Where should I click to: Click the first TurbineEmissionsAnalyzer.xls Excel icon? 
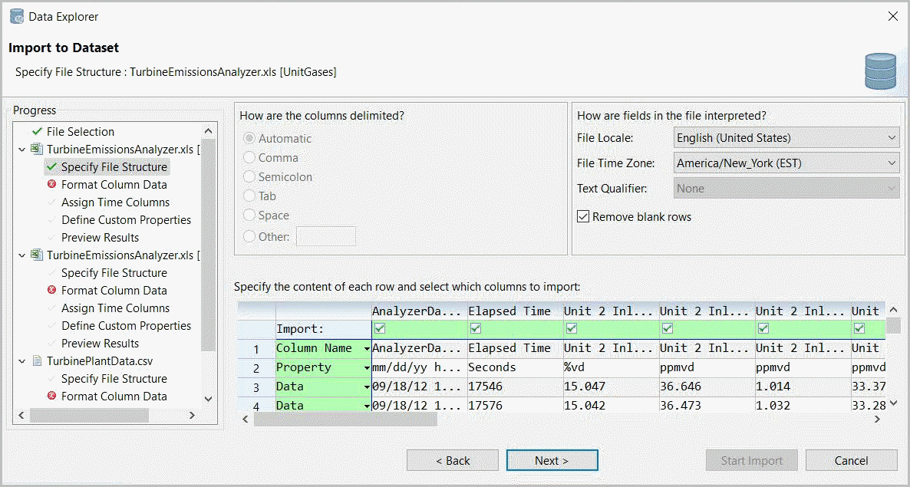(x=36, y=150)
